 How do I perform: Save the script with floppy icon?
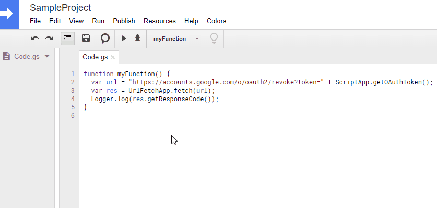coord(86,39)
